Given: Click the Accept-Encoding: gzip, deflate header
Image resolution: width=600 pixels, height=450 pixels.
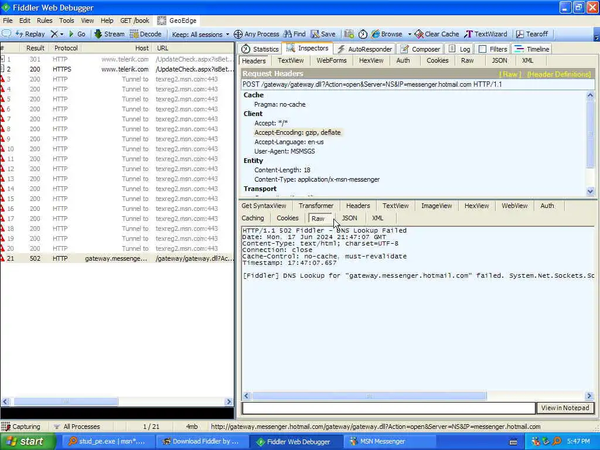Looking at the screenshot, I should (297, 132).
